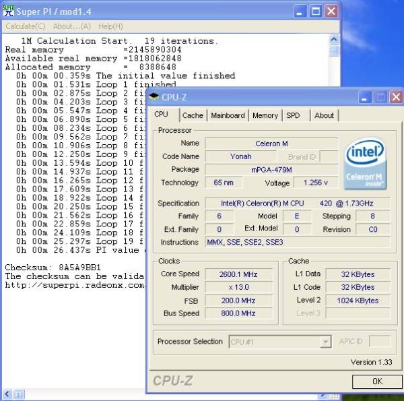Click the Ext. Model value 0
The height and width of the screenshot is (401, 404).
click(297, 229)
